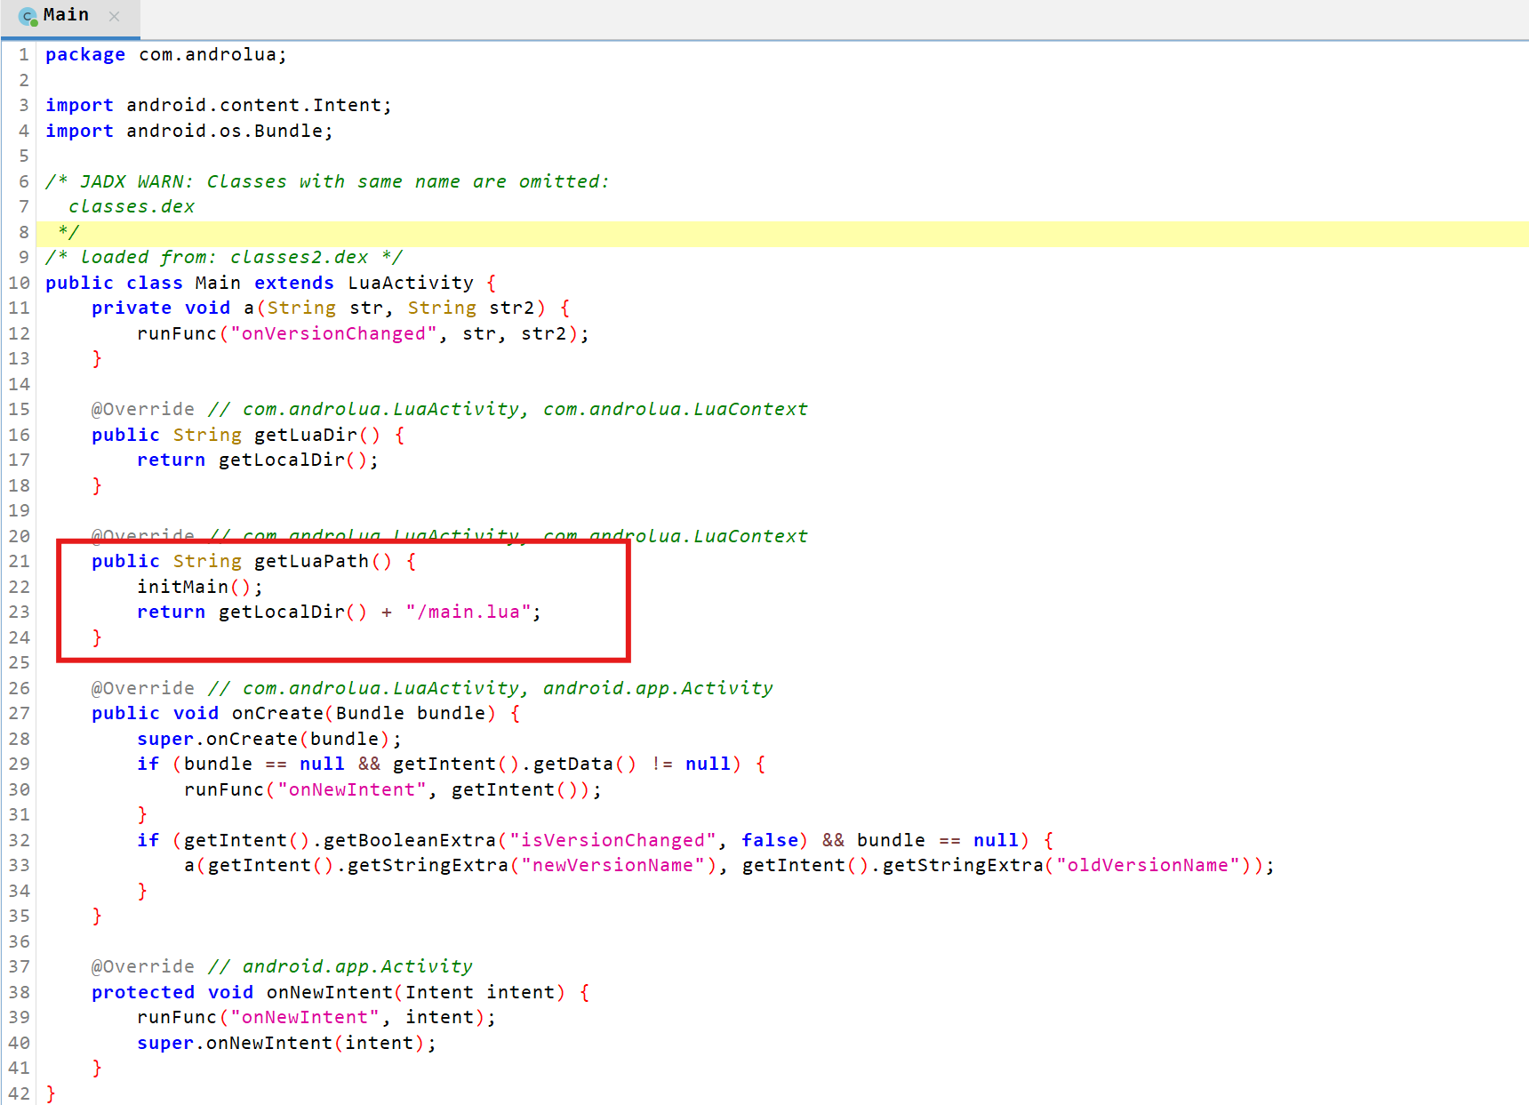Select the Main tab label
1529x1105 pixels.
(66, 15)
